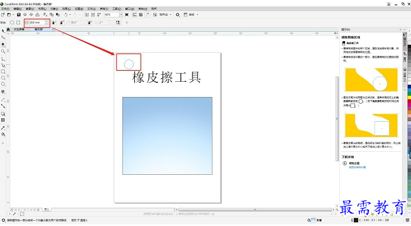Select the Pick tool in toolbox
This screenshot has width=411, height=226.
(x=3, y=31)
